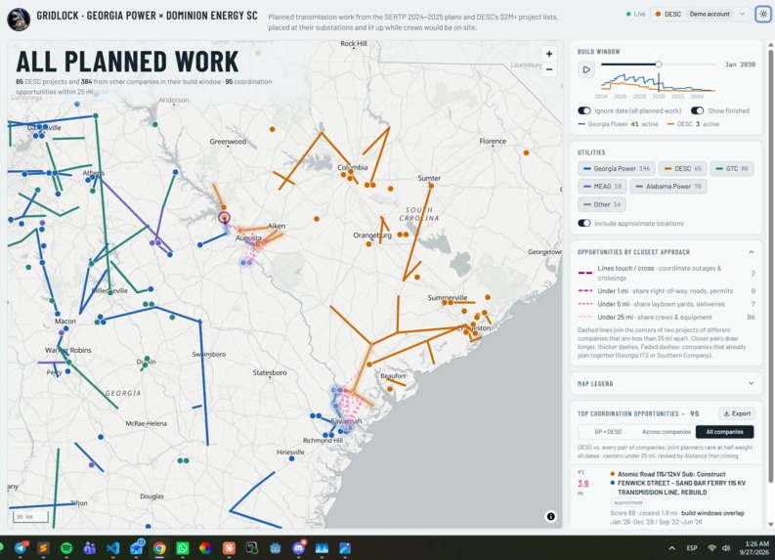This screenshot has height=560, width=775.
Task: Click Under 5 mi legend row
Action: pyautogui.click(x=666, y=304)
